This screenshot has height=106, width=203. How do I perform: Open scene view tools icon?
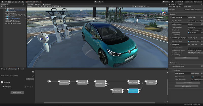(133, 6)
